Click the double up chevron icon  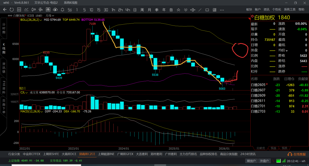(x=179, y=10)
